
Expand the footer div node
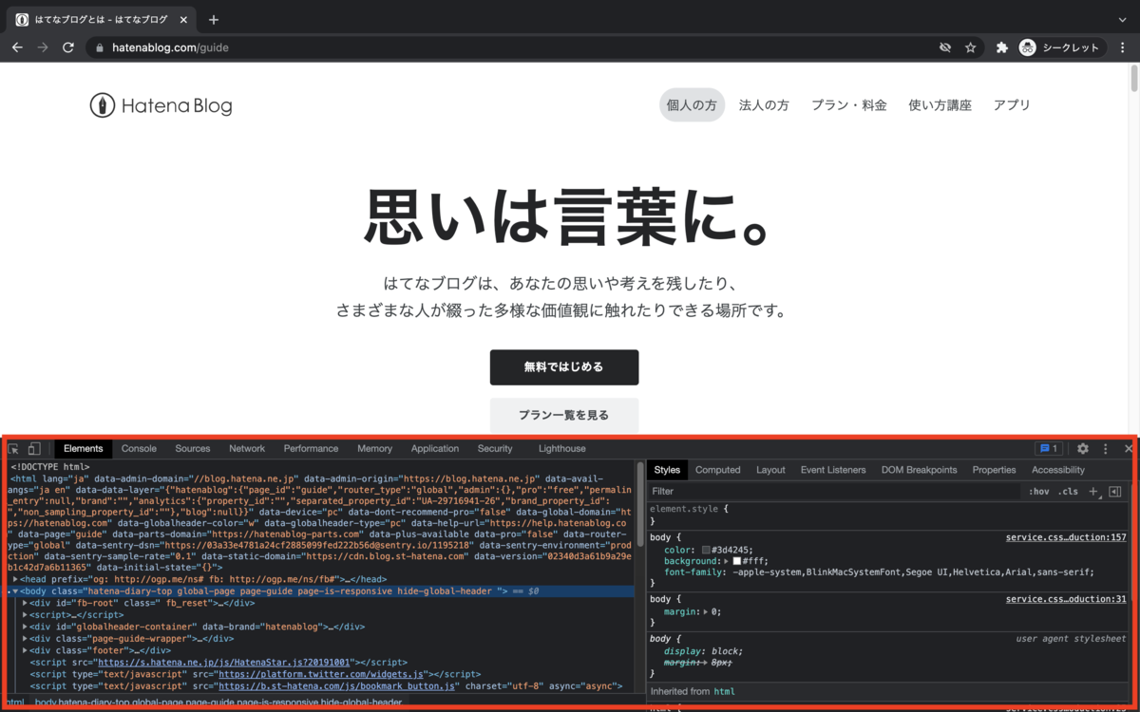click(x=25, y=650)
